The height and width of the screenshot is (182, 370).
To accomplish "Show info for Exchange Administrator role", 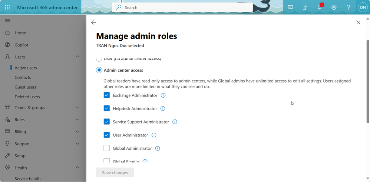I will [163, 95].
